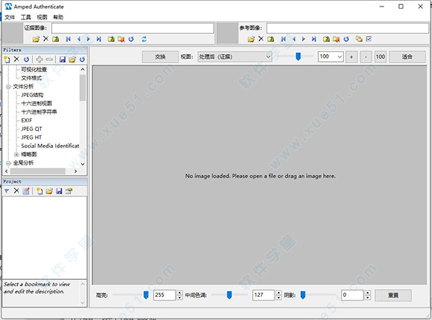This screenshot has height=320, width=432.
Task: Save filter settings with floppy icon
Action: [x=63, y=59]
